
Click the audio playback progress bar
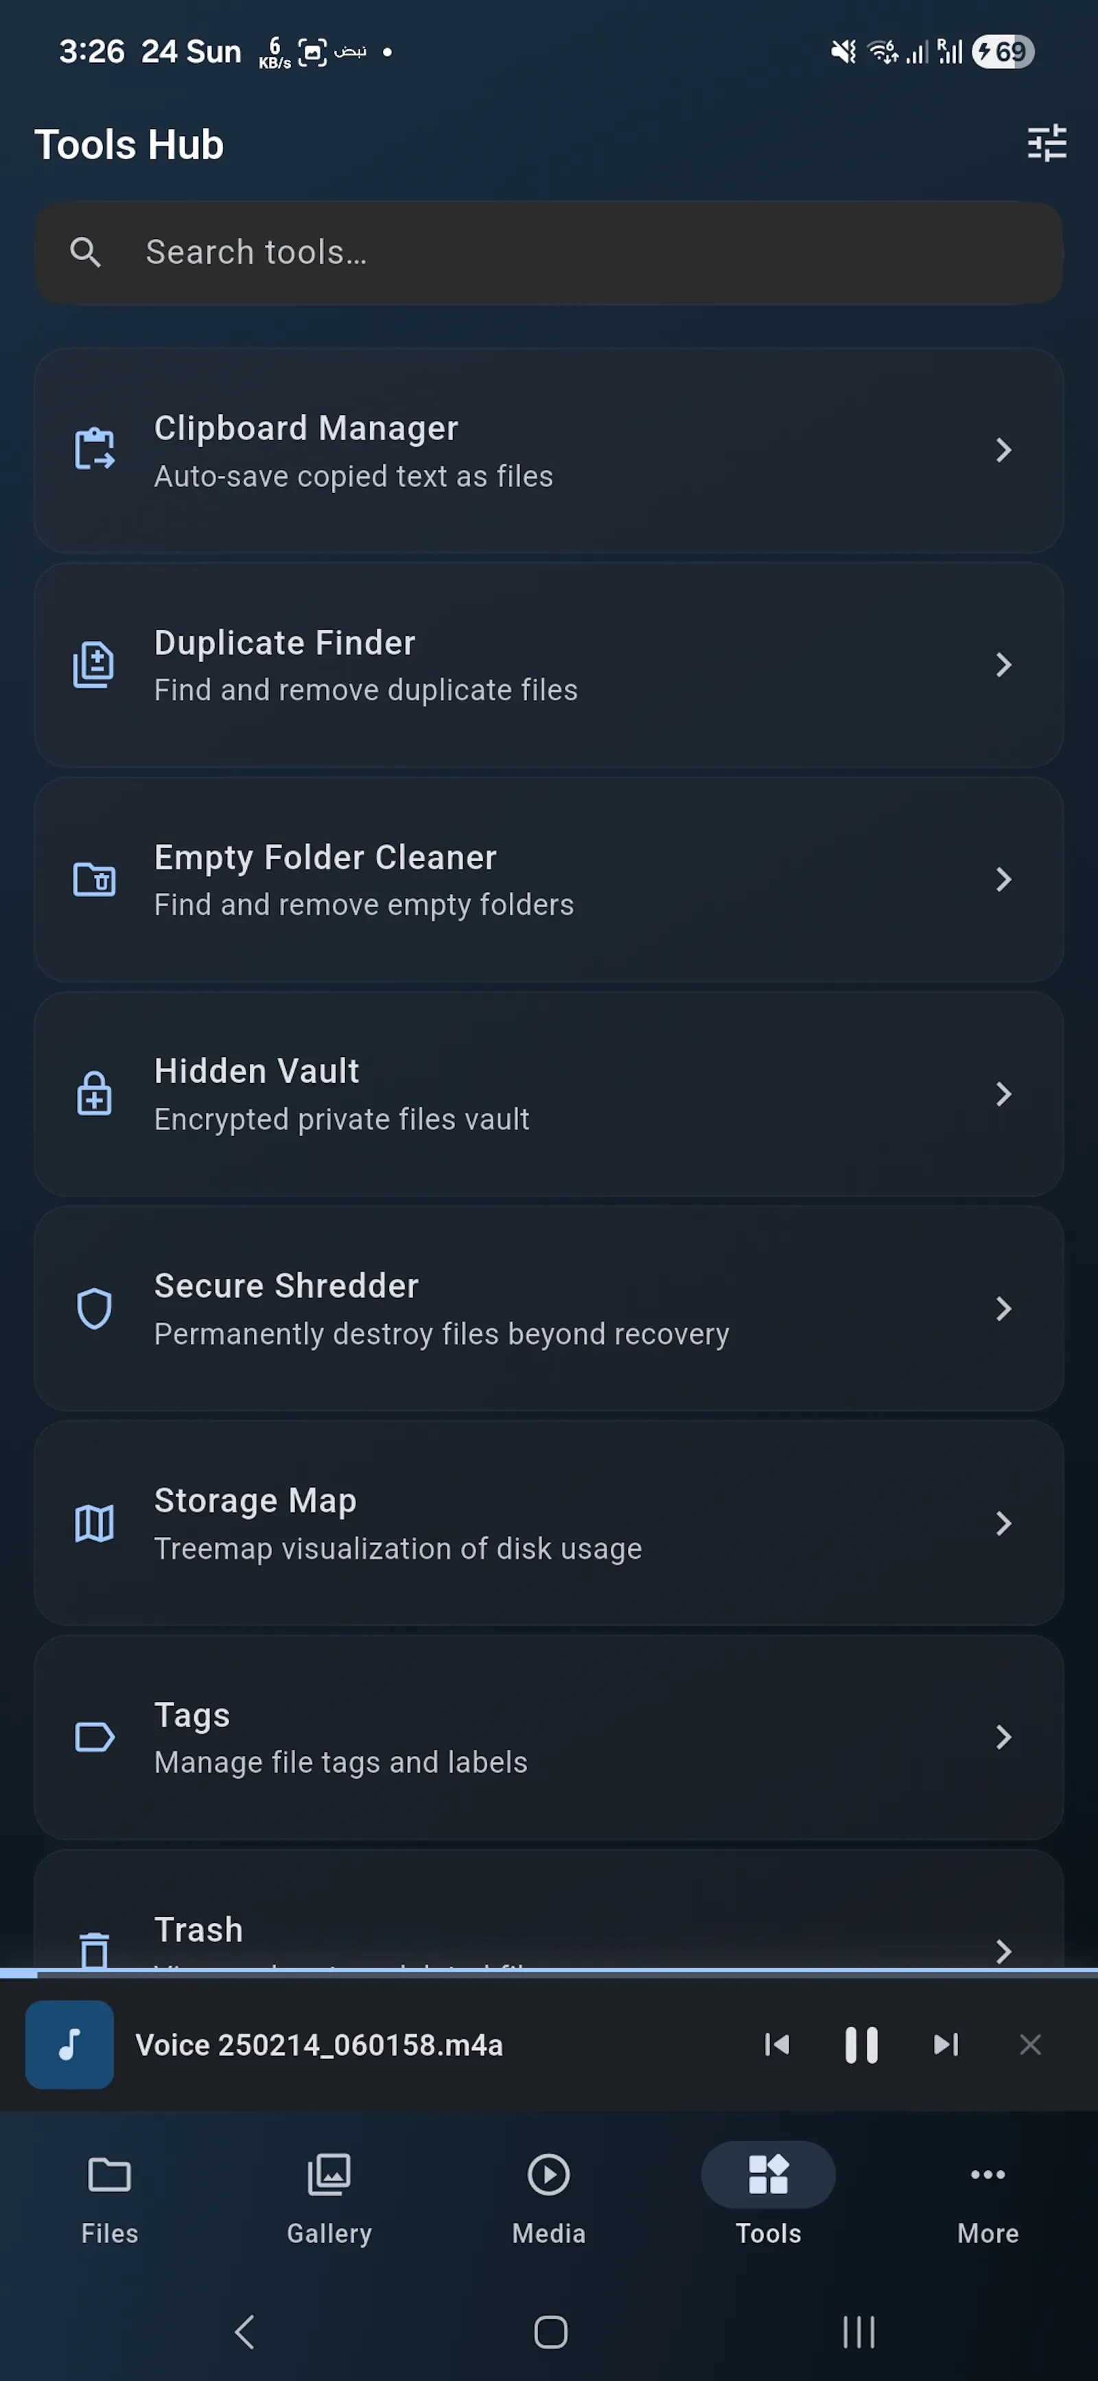[548, 1972]
